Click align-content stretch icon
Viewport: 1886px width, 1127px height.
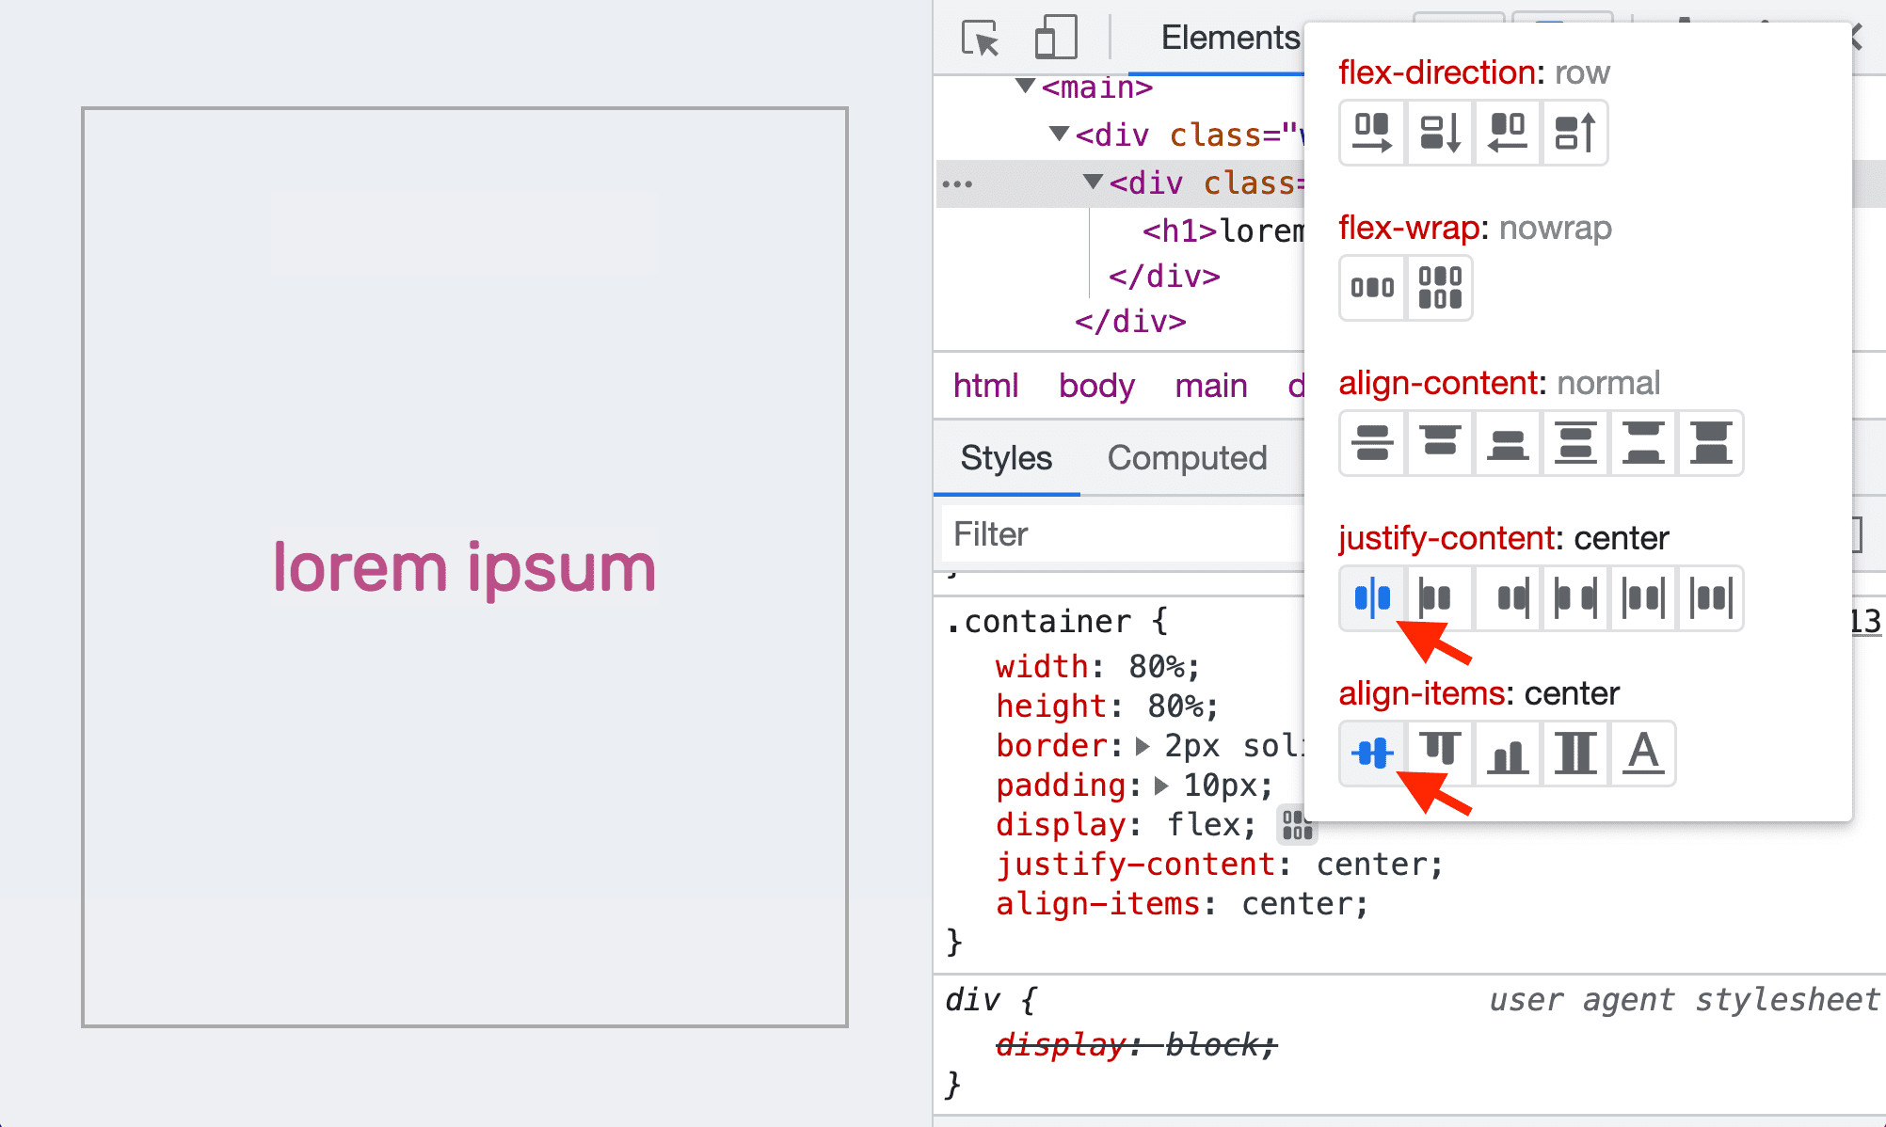[x=1712, y=441]
